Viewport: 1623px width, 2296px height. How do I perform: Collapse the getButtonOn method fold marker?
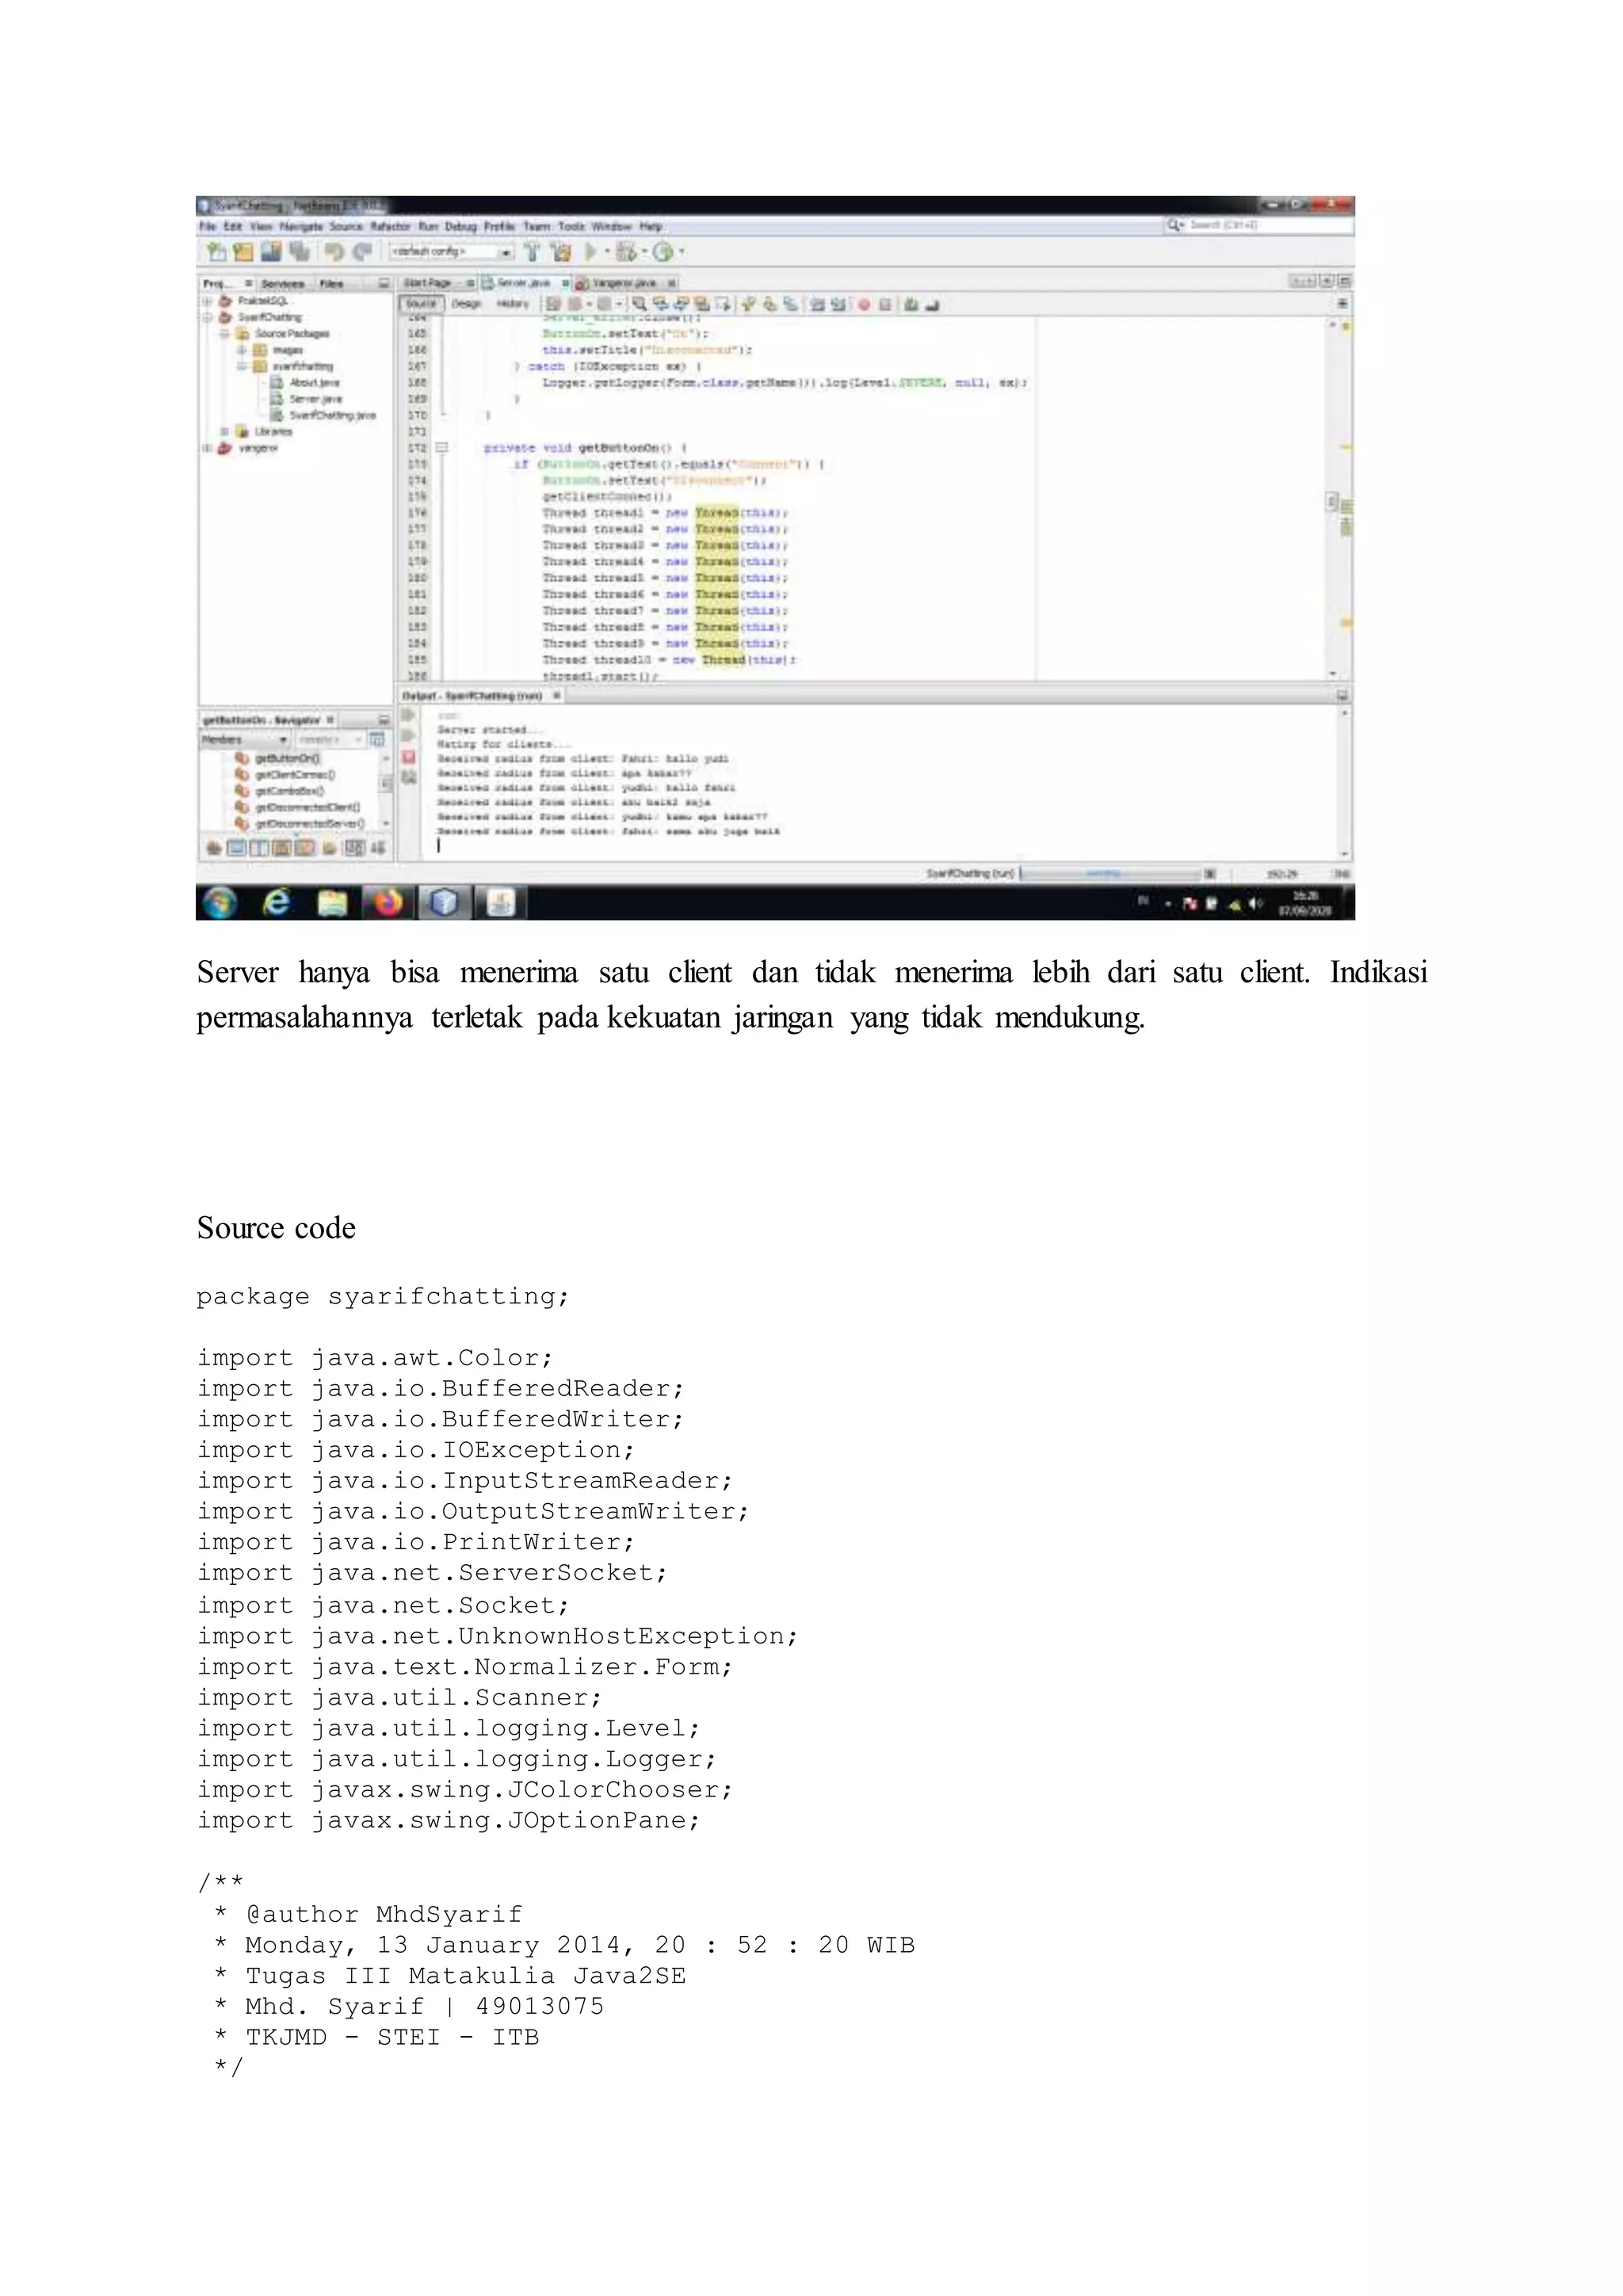441,448
